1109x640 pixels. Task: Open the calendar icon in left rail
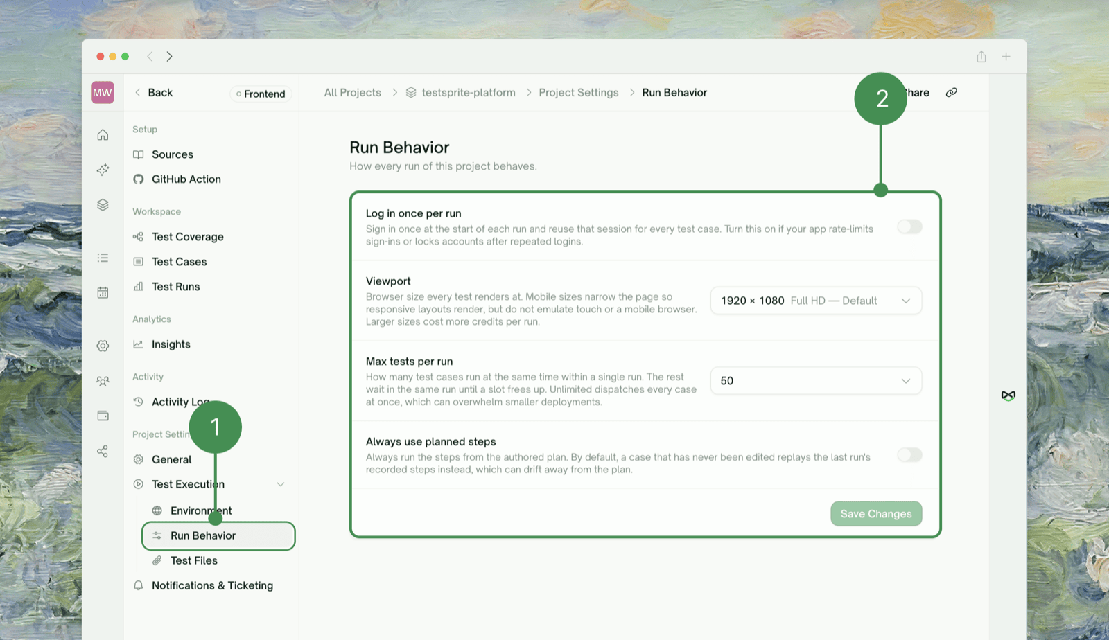pyautogui.click(x=103, y=292)
